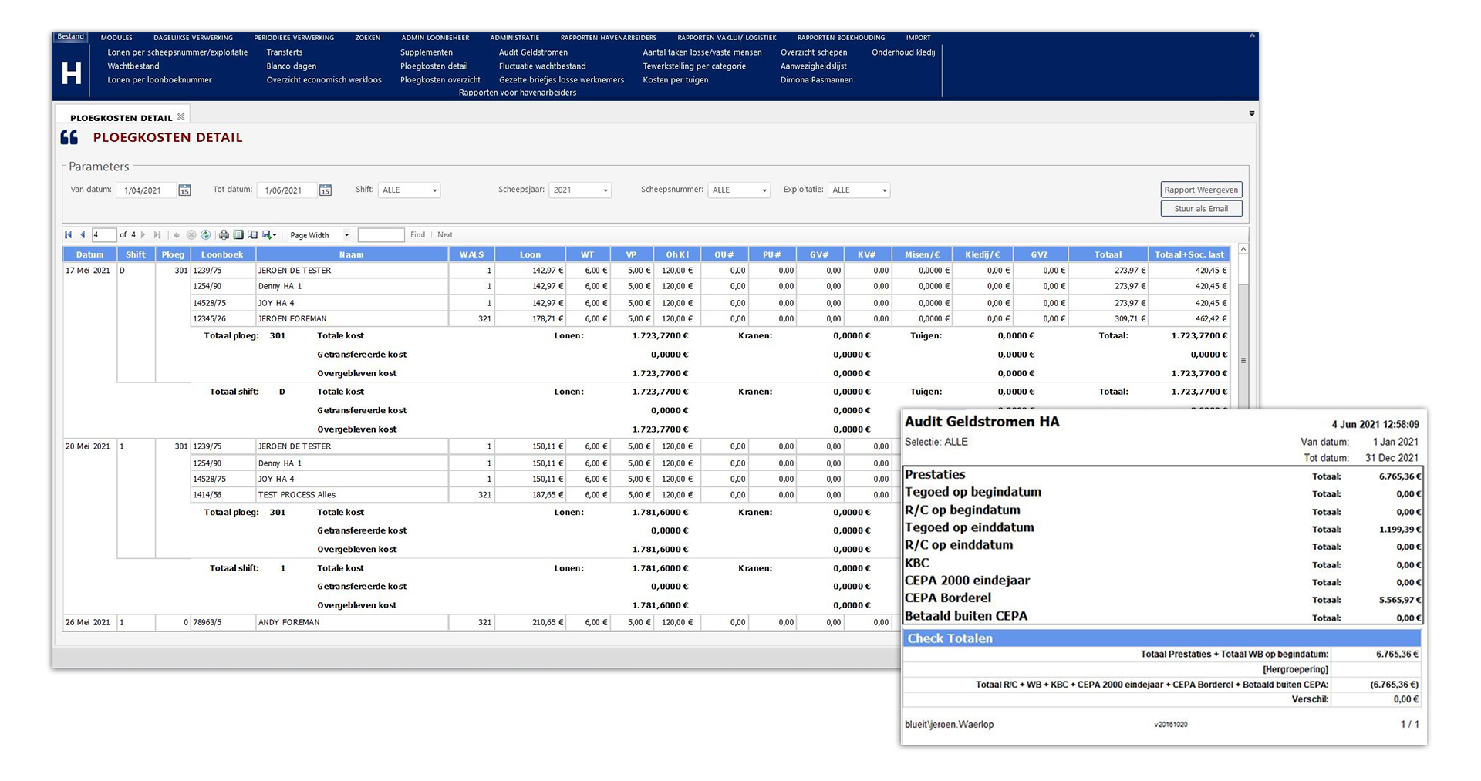Click the Loonboek column header
Image resolution: width=1481 pixels, height=781 pixels.
223,254
